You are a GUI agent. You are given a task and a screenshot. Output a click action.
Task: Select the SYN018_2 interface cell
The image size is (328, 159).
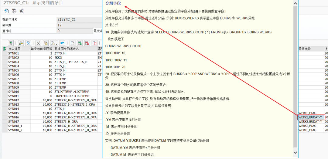[19, 130]
